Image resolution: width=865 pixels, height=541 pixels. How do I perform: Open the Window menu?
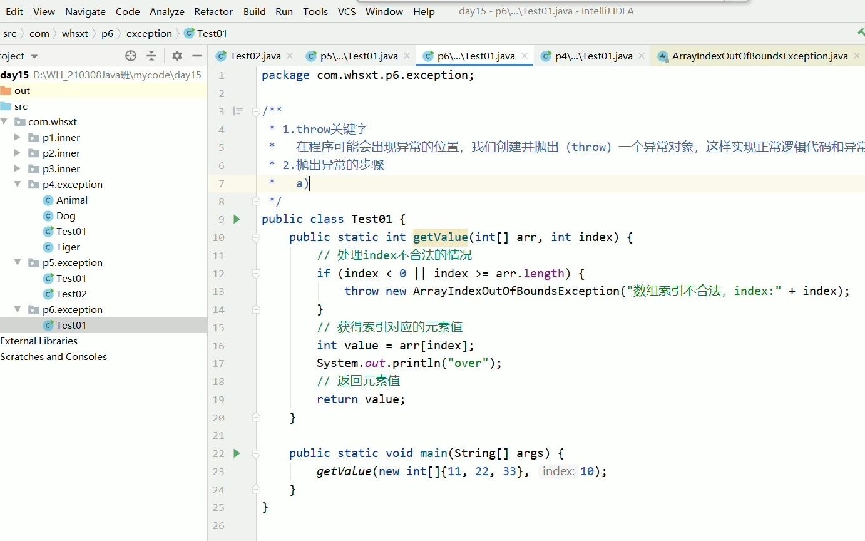[384, 11]
